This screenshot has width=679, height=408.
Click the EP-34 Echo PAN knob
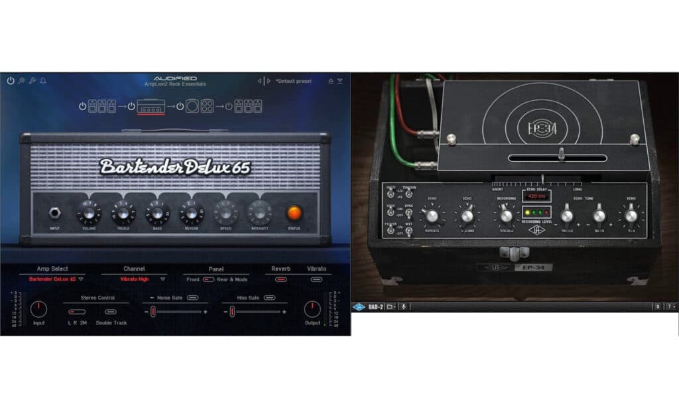point(631,215)
